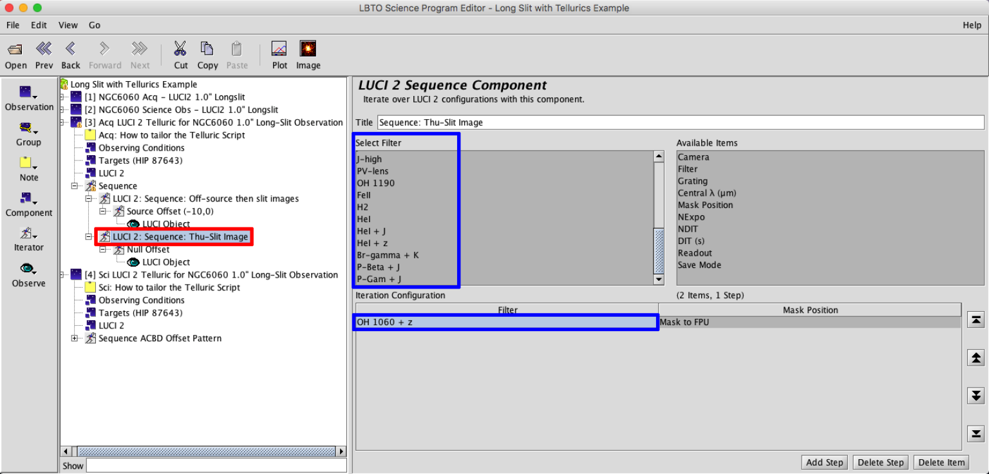Click the Forward arrow icon
989x474 pixels.
pyautogui.click(x=104, y=49)
